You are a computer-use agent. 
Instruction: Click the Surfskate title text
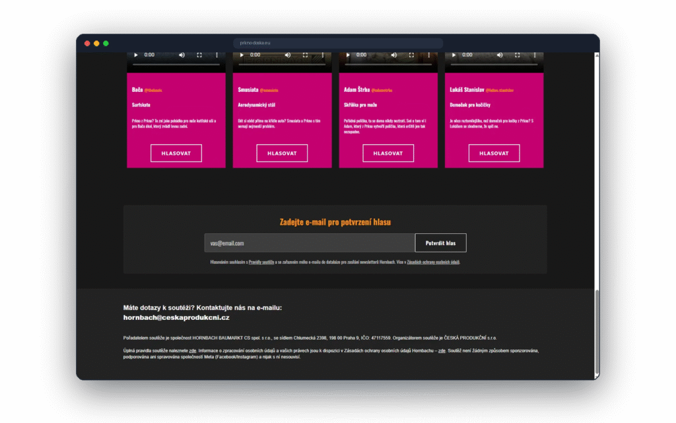point(141,105)
